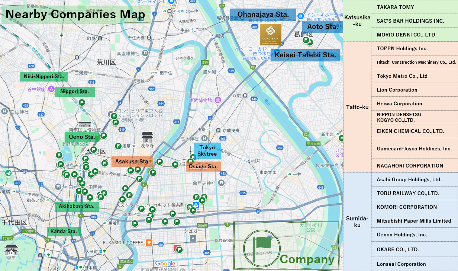
Task: Select the Aoto Sta. label
Action: coord(323,27)
